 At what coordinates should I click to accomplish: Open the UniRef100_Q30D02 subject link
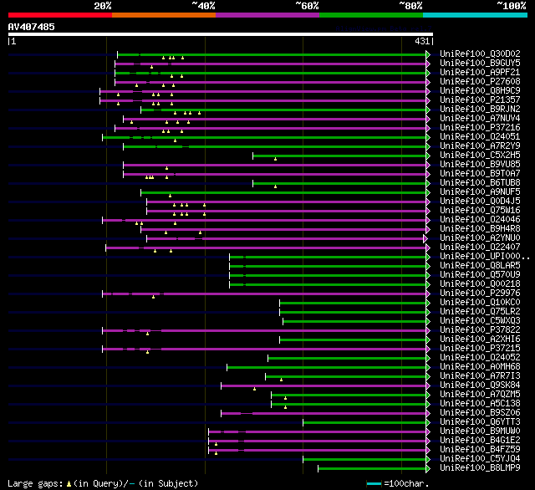click(480, 54)
